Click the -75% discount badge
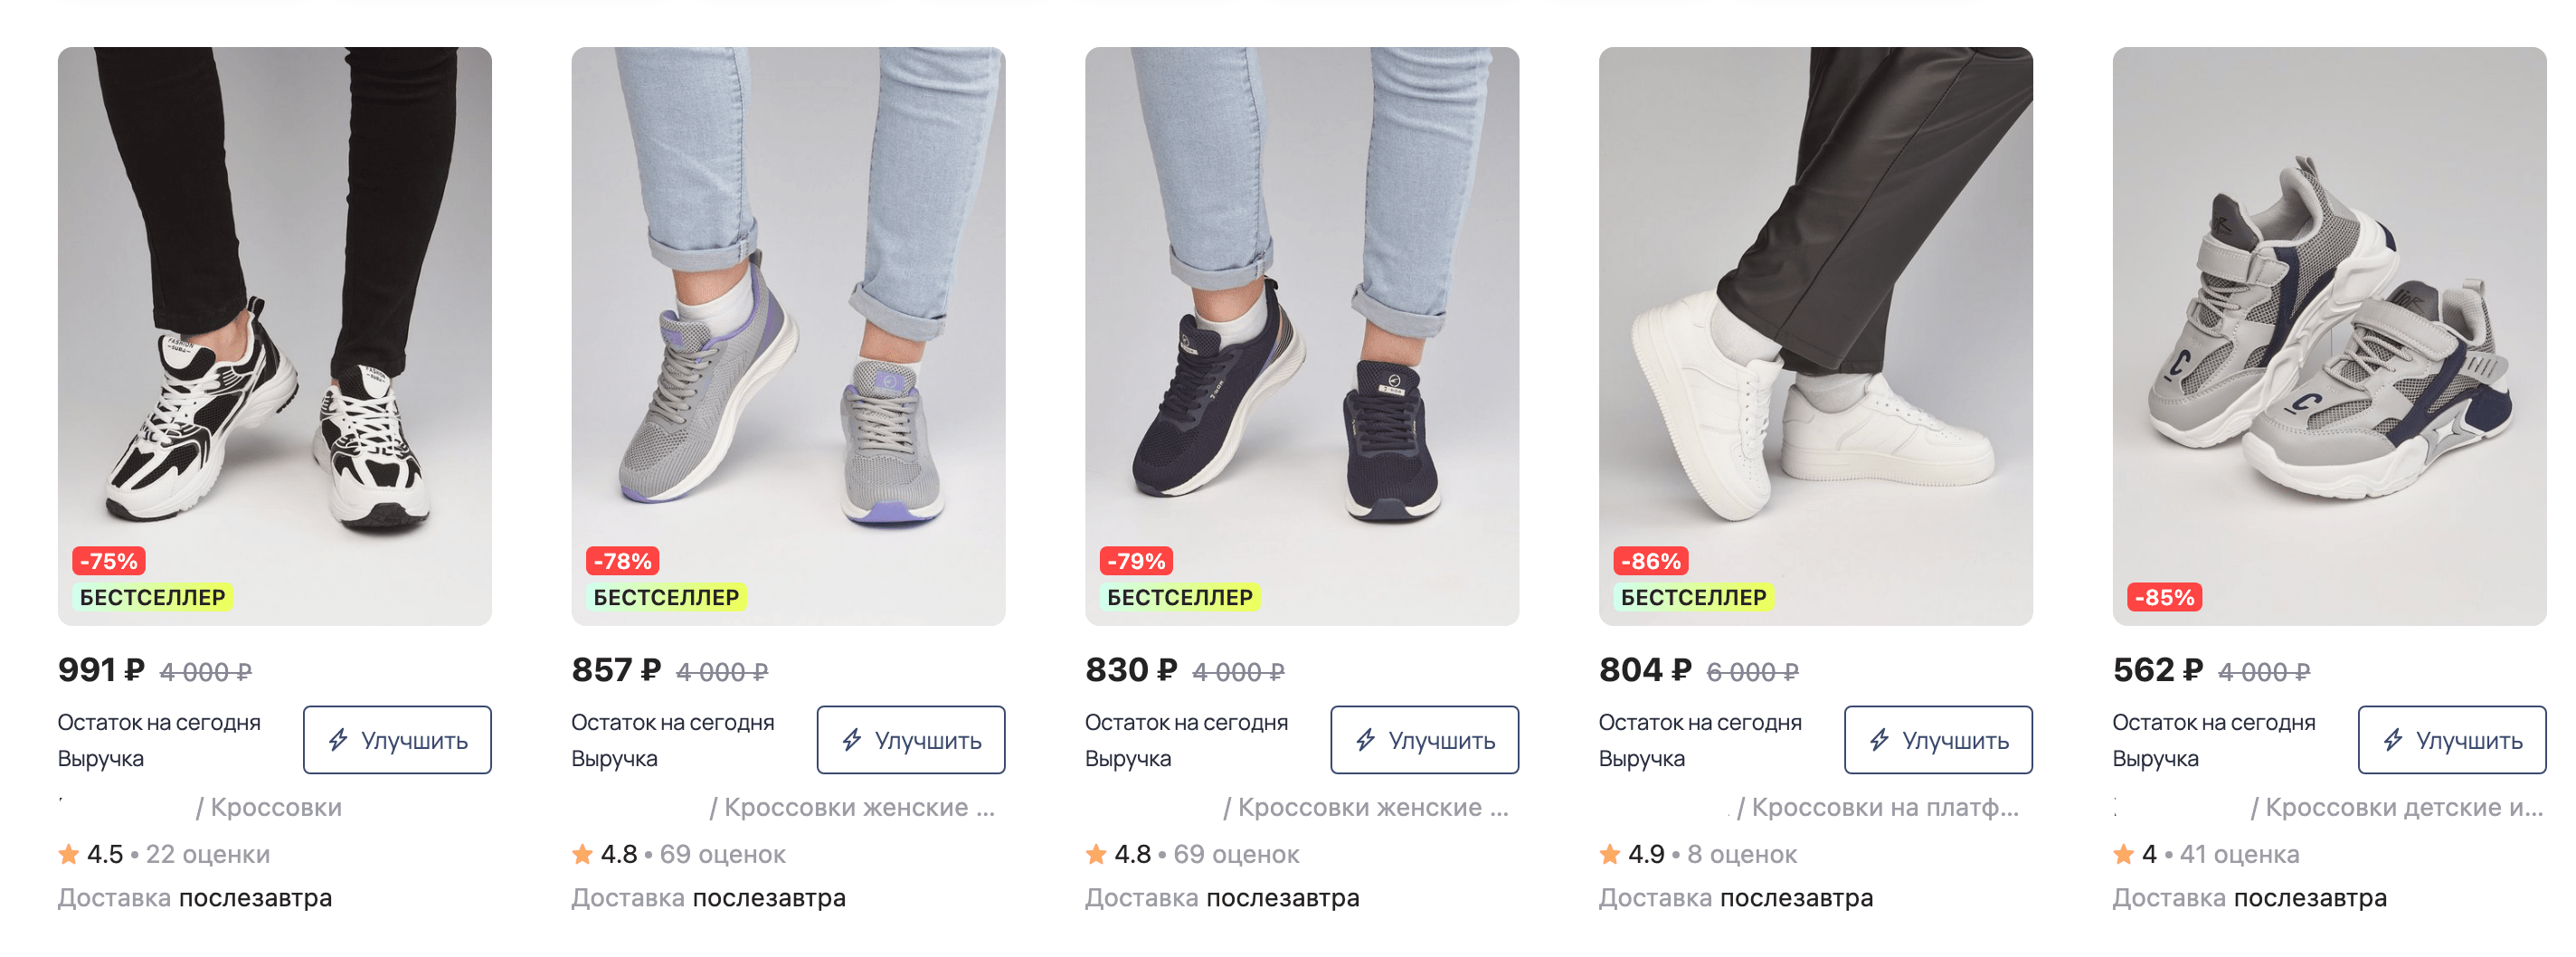 point(109,561)
